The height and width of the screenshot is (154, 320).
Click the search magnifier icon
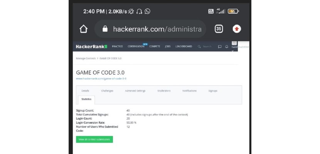pyautogui.click(x=199, y=47)
